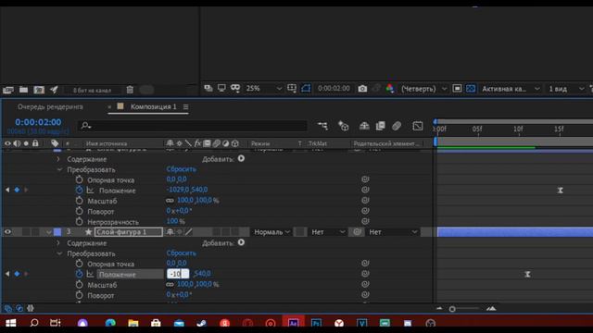
Task: Click Слой-фигура 1 Положение keyframe in timeline
Action: click(x=527, y=274)
